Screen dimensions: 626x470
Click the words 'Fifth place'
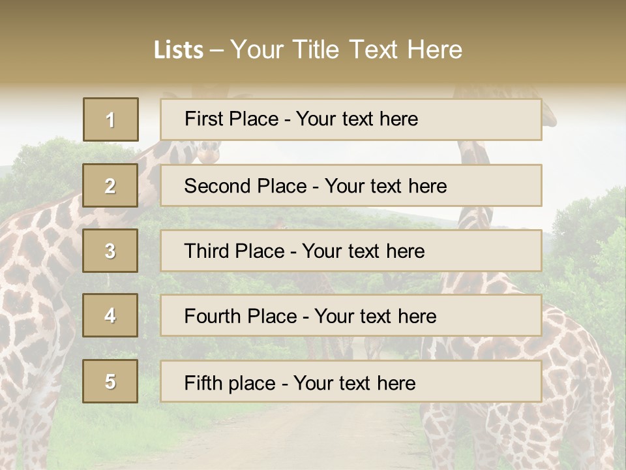pos(230,383)
